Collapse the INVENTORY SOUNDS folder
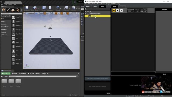 pyautogui.click(x=85, y=14)
